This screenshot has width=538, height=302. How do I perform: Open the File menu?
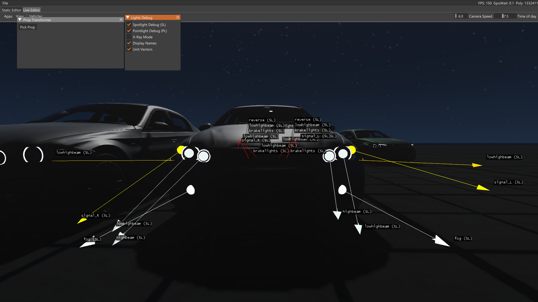[x=5, y=3]
